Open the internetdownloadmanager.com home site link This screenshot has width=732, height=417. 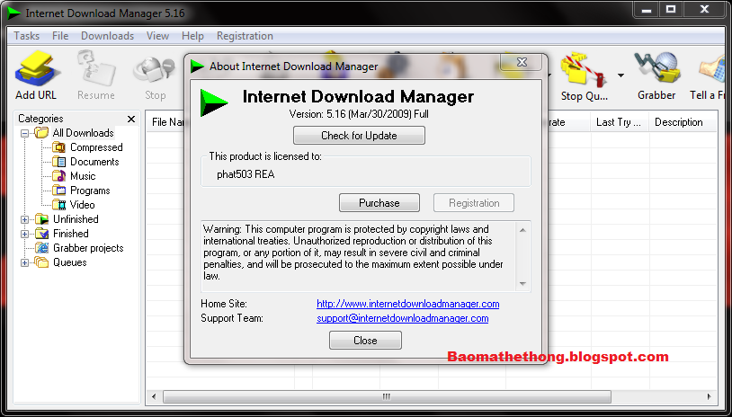click(x=408, y=304)
